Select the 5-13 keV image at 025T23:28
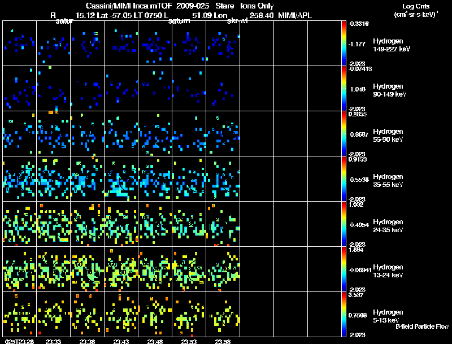Image resolution: width=452 pixels, height=344 pixels. [x=20, y=315]
